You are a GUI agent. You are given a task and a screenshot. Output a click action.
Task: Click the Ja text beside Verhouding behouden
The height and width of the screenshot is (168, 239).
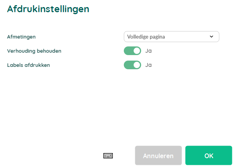click(148, 51)
